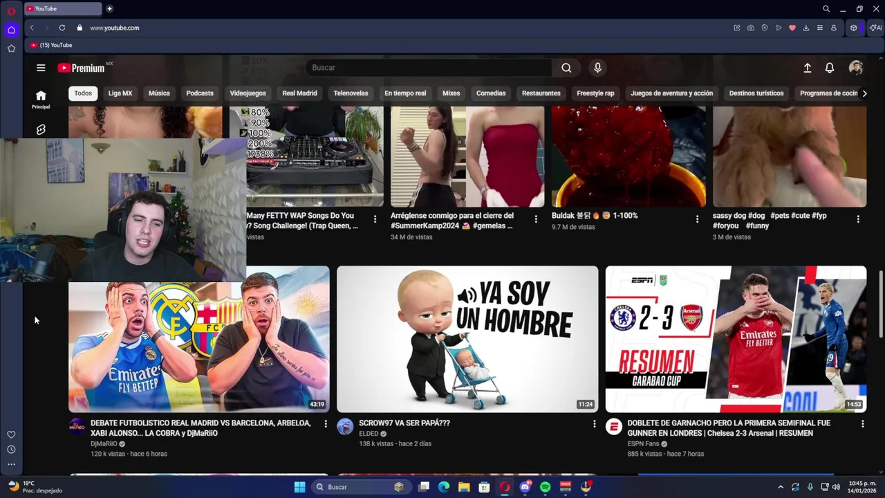The width and height of the screenshot is (885, 498).
Task: Open the YouTube notifications bell
Action: pos(830,68)
